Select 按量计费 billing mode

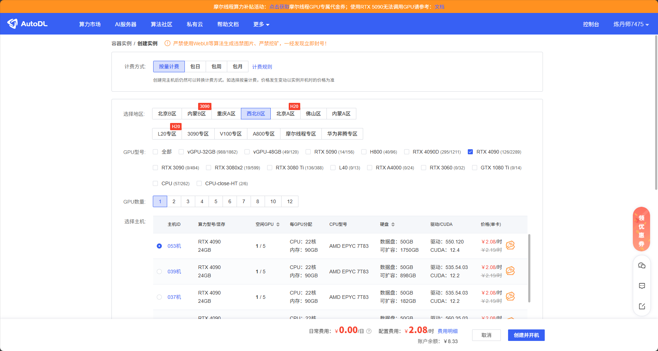point(169,67)
